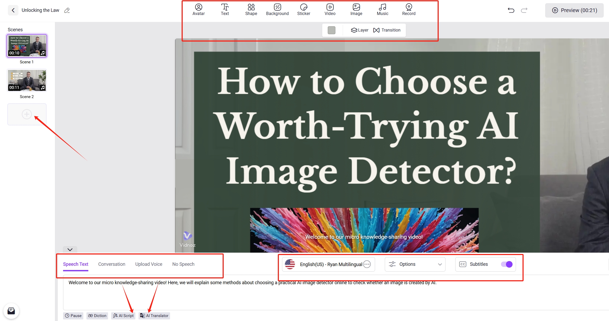609x321 pixels.
Task: Click the AI Translator button
Action: point(155,315)
